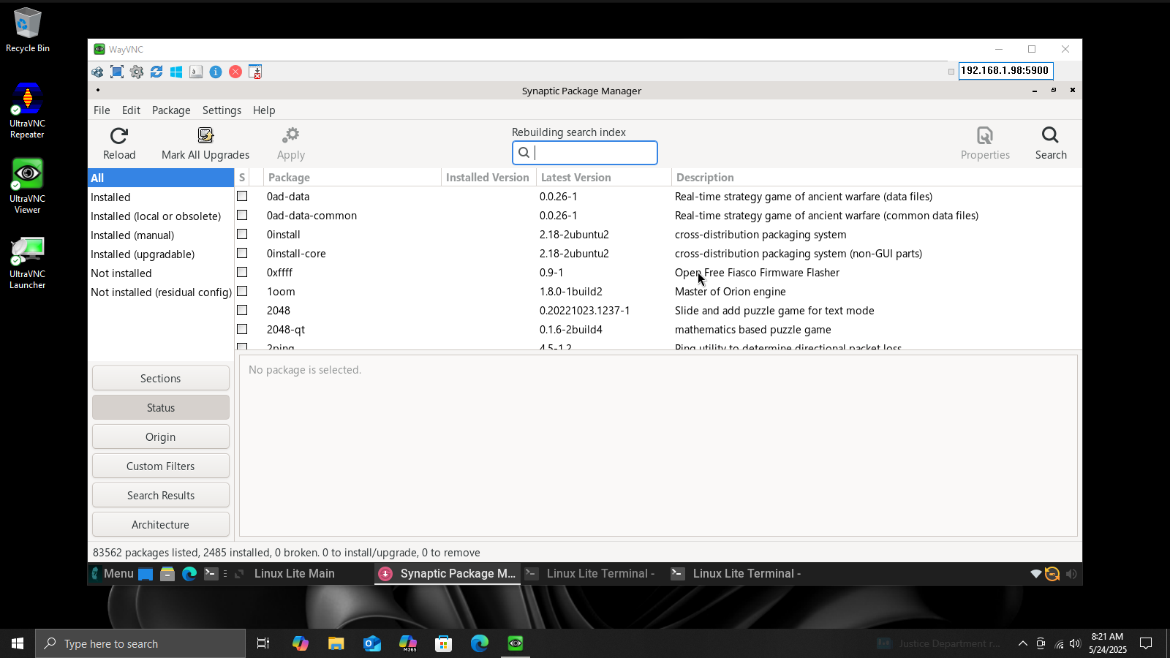The height and width of the screenshot is (658, 1170).
Task: Click the red disconnect icon in VNC toolbar
Action: click(235, 72)
